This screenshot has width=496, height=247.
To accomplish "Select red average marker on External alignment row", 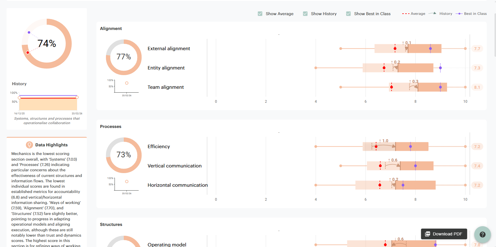I will [x=395, y=48].
